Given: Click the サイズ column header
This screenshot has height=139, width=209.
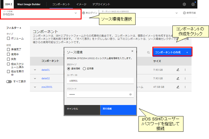Looking at the screenshot, I should coord(157,61).
